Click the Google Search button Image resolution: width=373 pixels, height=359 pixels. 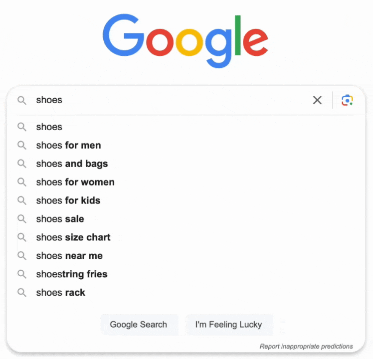click(x=139, y=325)
